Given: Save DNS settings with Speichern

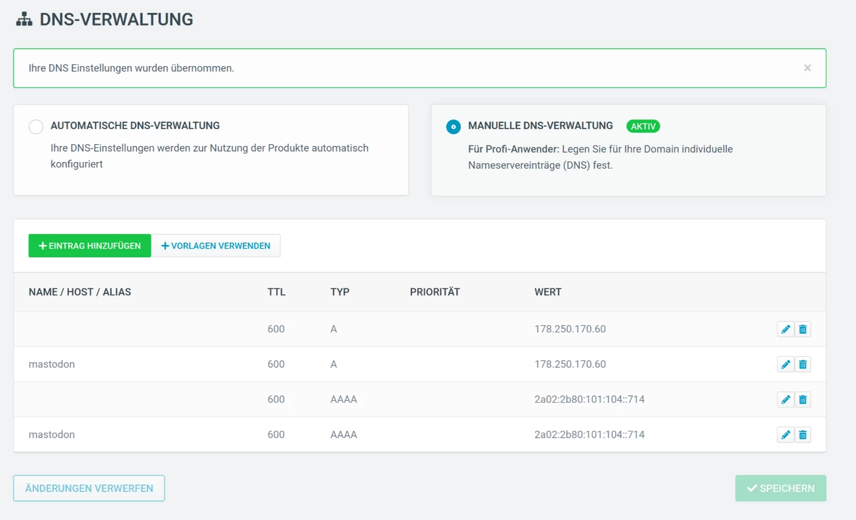Looking at the screenshot, I should tap(780, 488).
